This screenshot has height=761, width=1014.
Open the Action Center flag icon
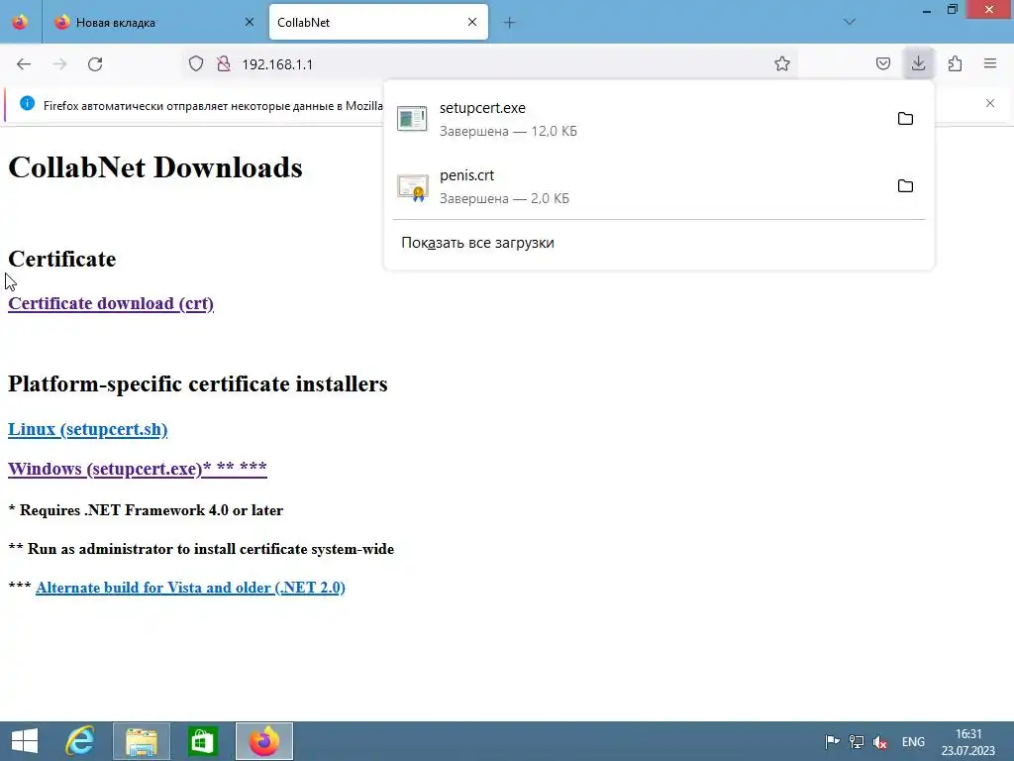pos(832,741)
